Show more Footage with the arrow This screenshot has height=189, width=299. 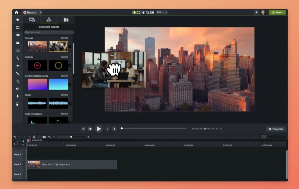pos(70,46)
